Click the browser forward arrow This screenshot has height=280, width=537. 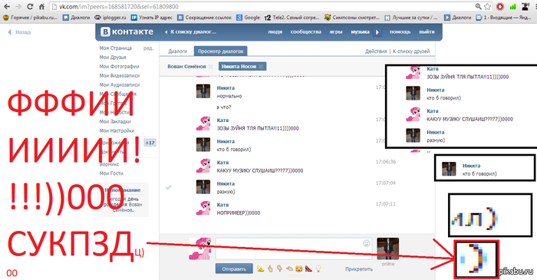tap(18, 6)
